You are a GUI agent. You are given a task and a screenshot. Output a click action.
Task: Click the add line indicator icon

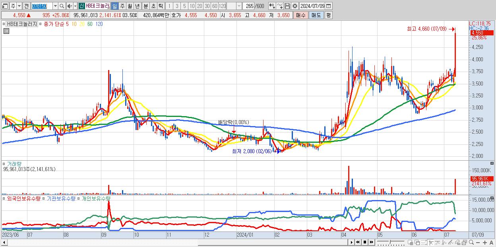click(x=280, y=6)
